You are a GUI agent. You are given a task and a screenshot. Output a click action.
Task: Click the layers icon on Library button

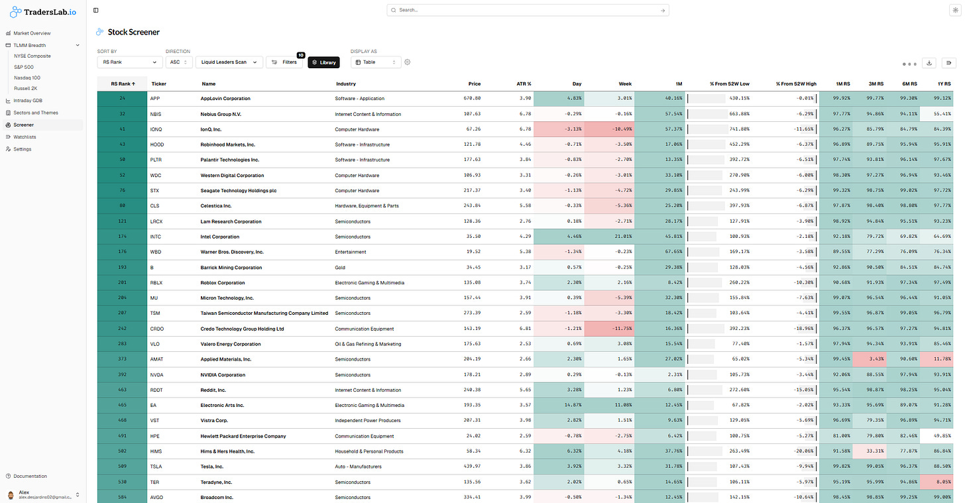[315, 62]
